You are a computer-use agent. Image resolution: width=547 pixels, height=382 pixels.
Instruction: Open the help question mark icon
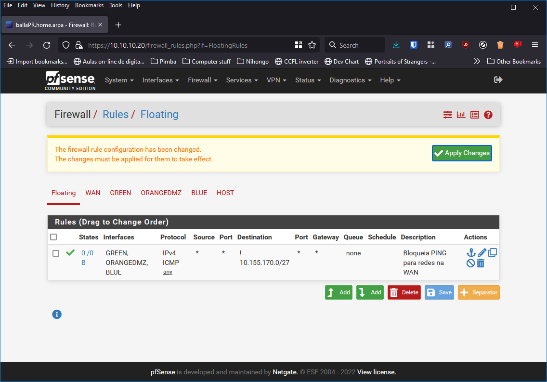coord(488,115)
